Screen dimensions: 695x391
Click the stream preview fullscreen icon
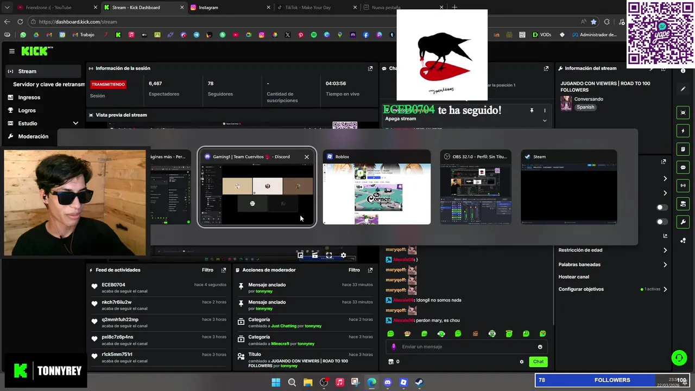point(329,255)
